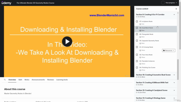Click the sidebar scroll-up arrow
The height and width of the screenshot is (102, 181).
[x=178, y=13]
